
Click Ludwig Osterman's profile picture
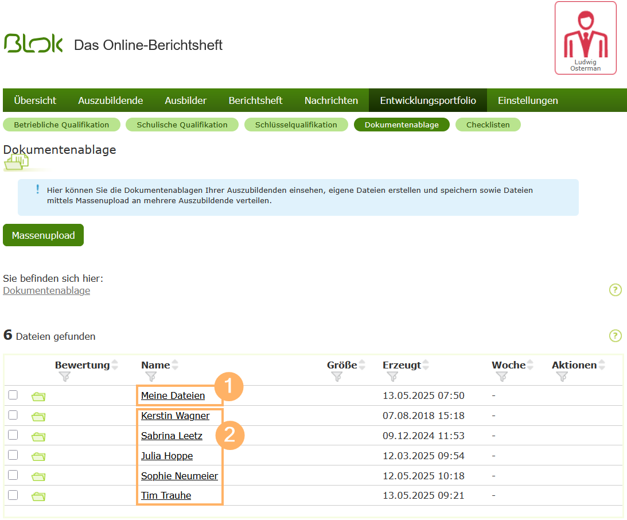pos(585,37)
